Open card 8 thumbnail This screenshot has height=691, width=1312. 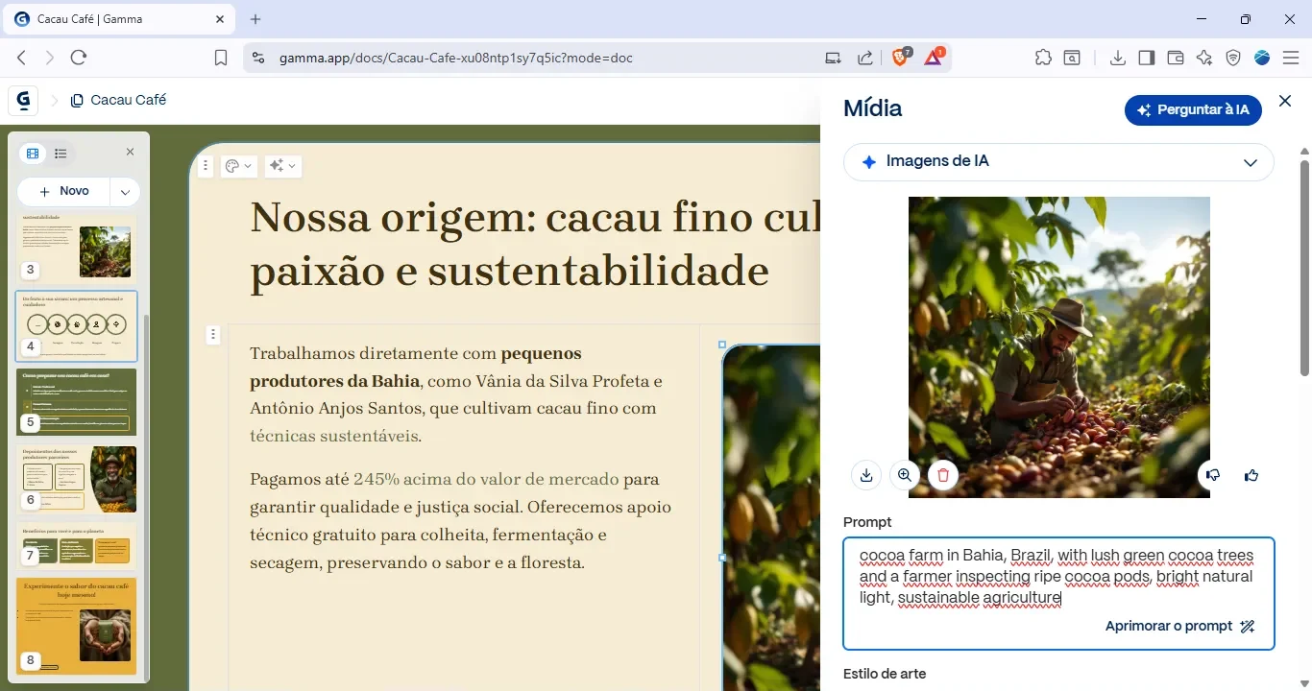[77, 625]
